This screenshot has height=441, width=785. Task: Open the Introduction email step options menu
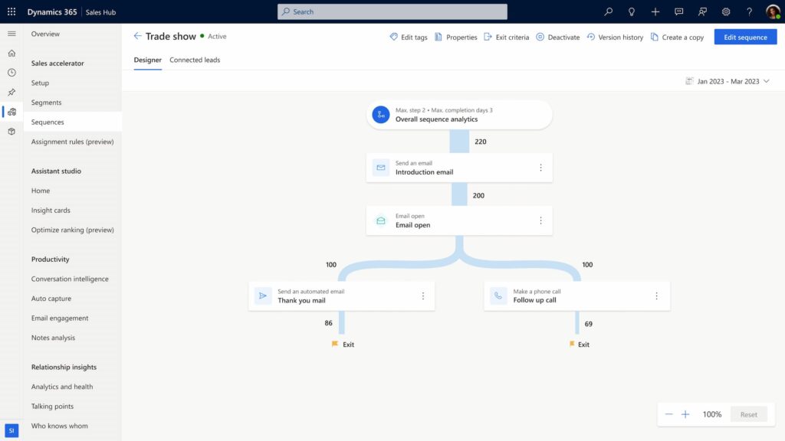point(542,167)
